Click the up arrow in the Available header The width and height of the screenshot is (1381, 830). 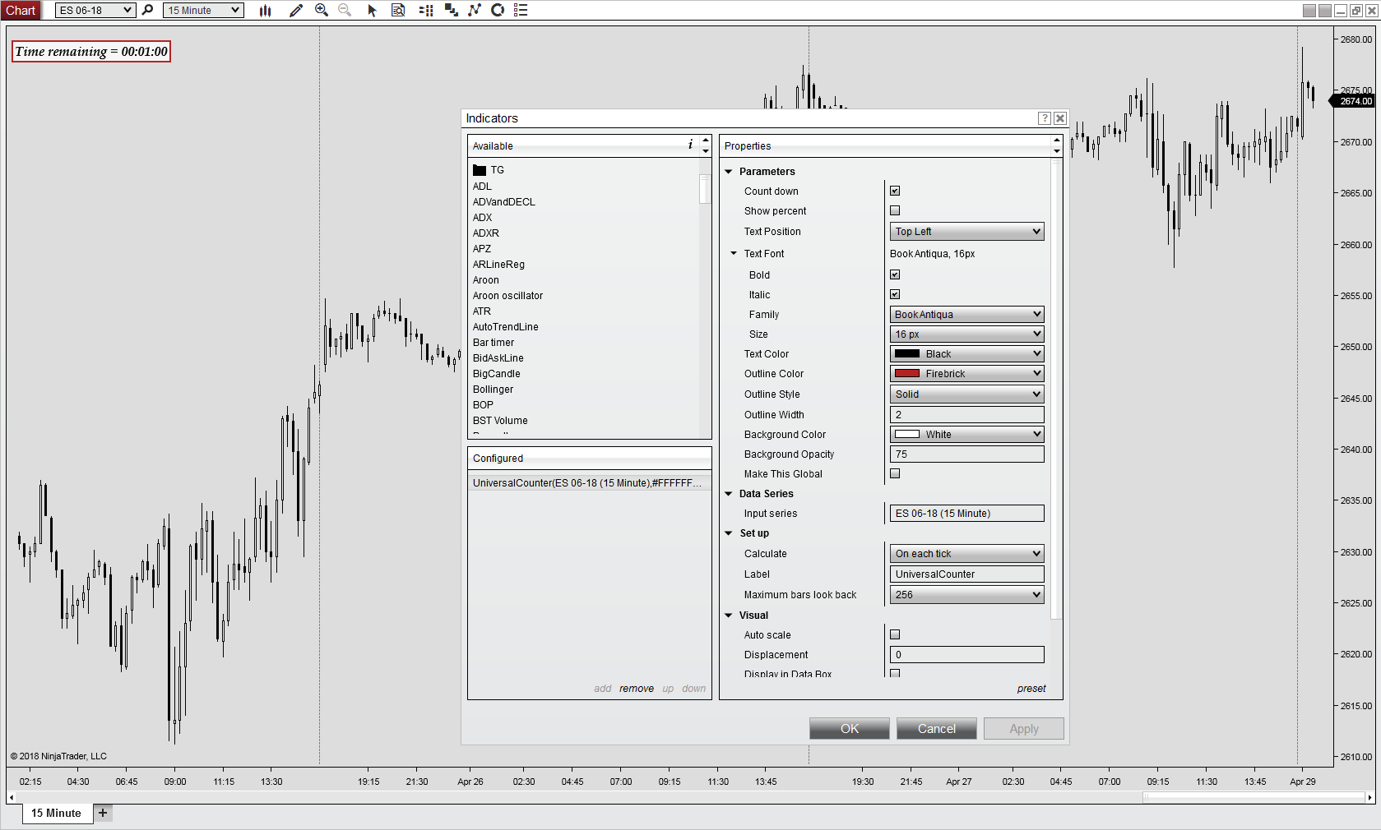click(x=706, y=141)
